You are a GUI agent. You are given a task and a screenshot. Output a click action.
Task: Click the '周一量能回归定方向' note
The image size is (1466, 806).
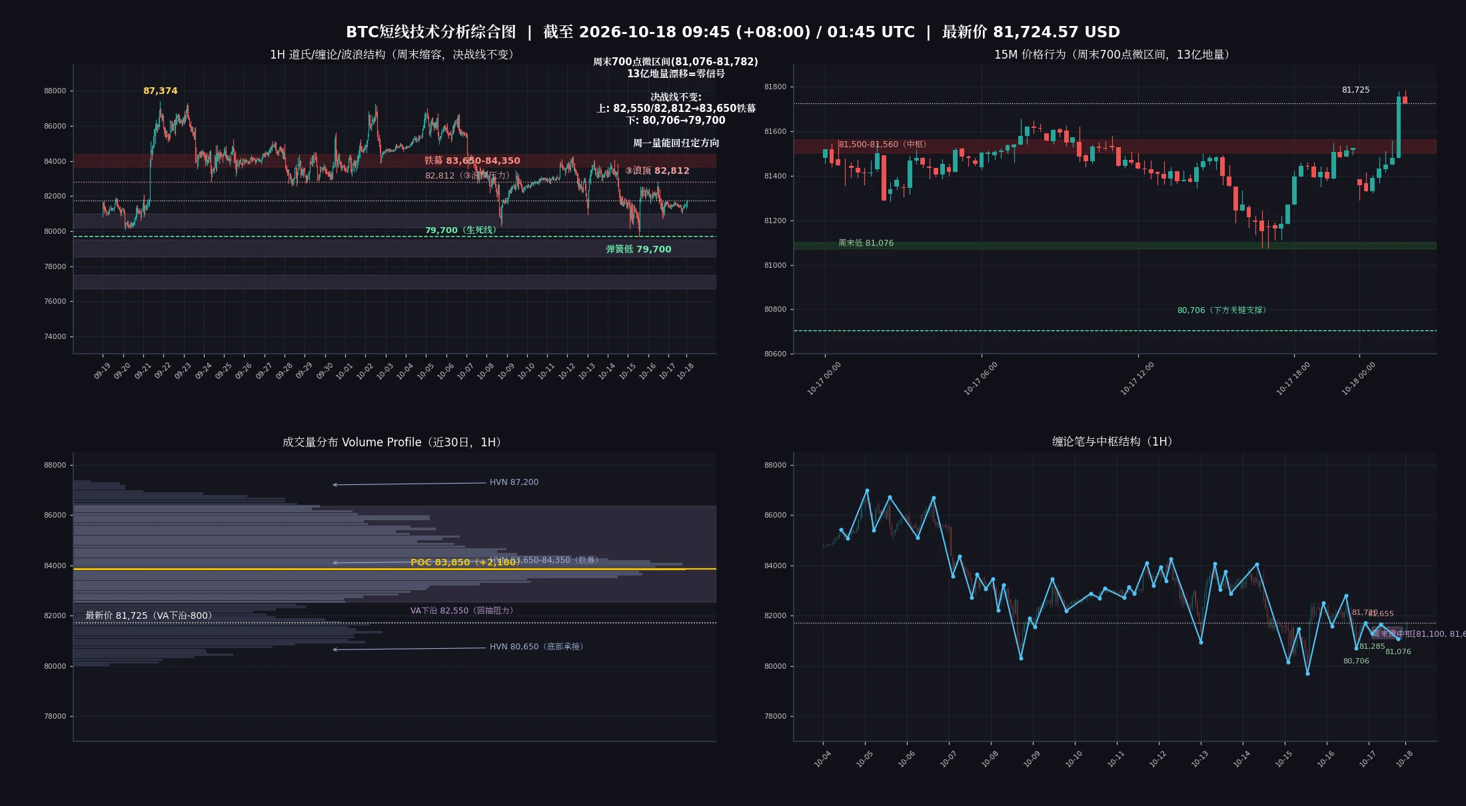tap(676, 143)
